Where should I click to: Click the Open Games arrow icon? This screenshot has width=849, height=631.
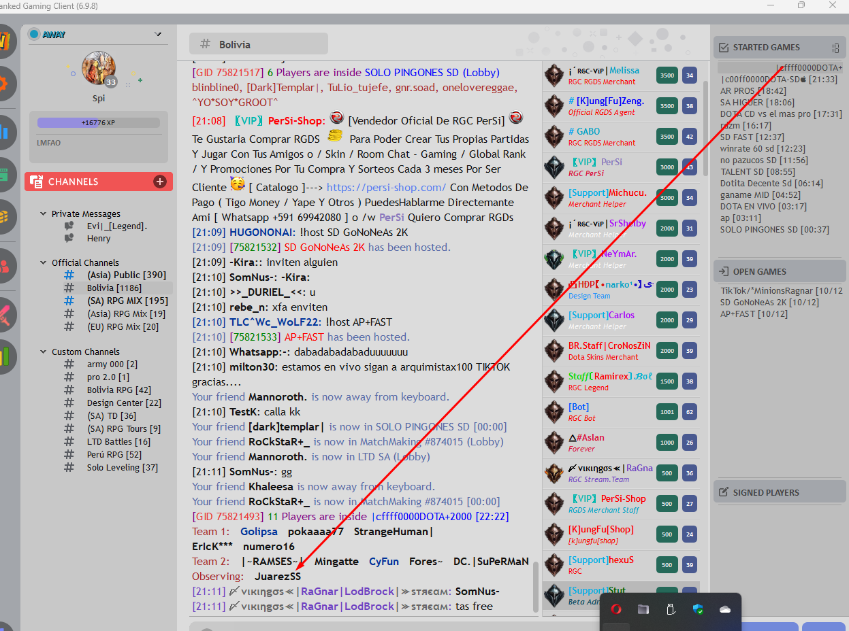click(x=723, y=272)
